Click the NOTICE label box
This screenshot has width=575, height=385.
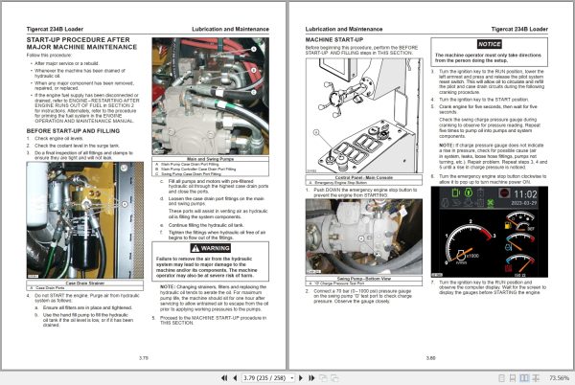click(x=489, y=44)
